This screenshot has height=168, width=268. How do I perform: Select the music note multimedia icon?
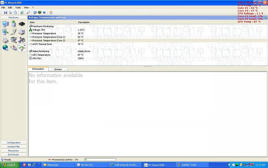[22, 40]
